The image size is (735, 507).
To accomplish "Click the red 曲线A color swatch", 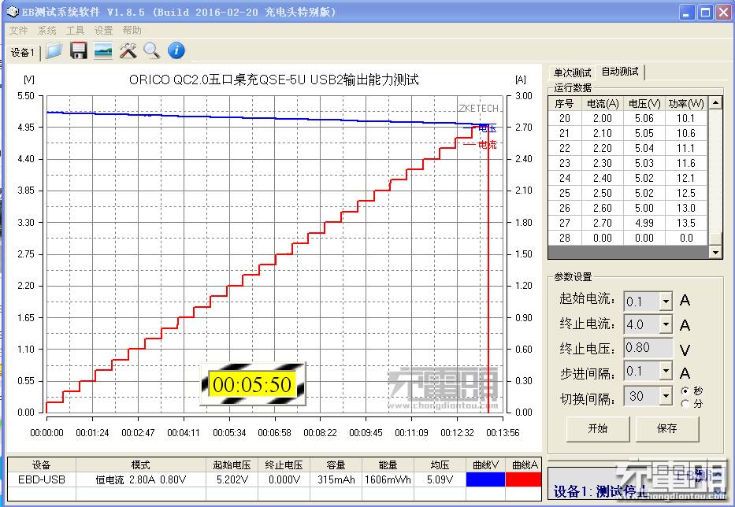I will coord(524,479).
